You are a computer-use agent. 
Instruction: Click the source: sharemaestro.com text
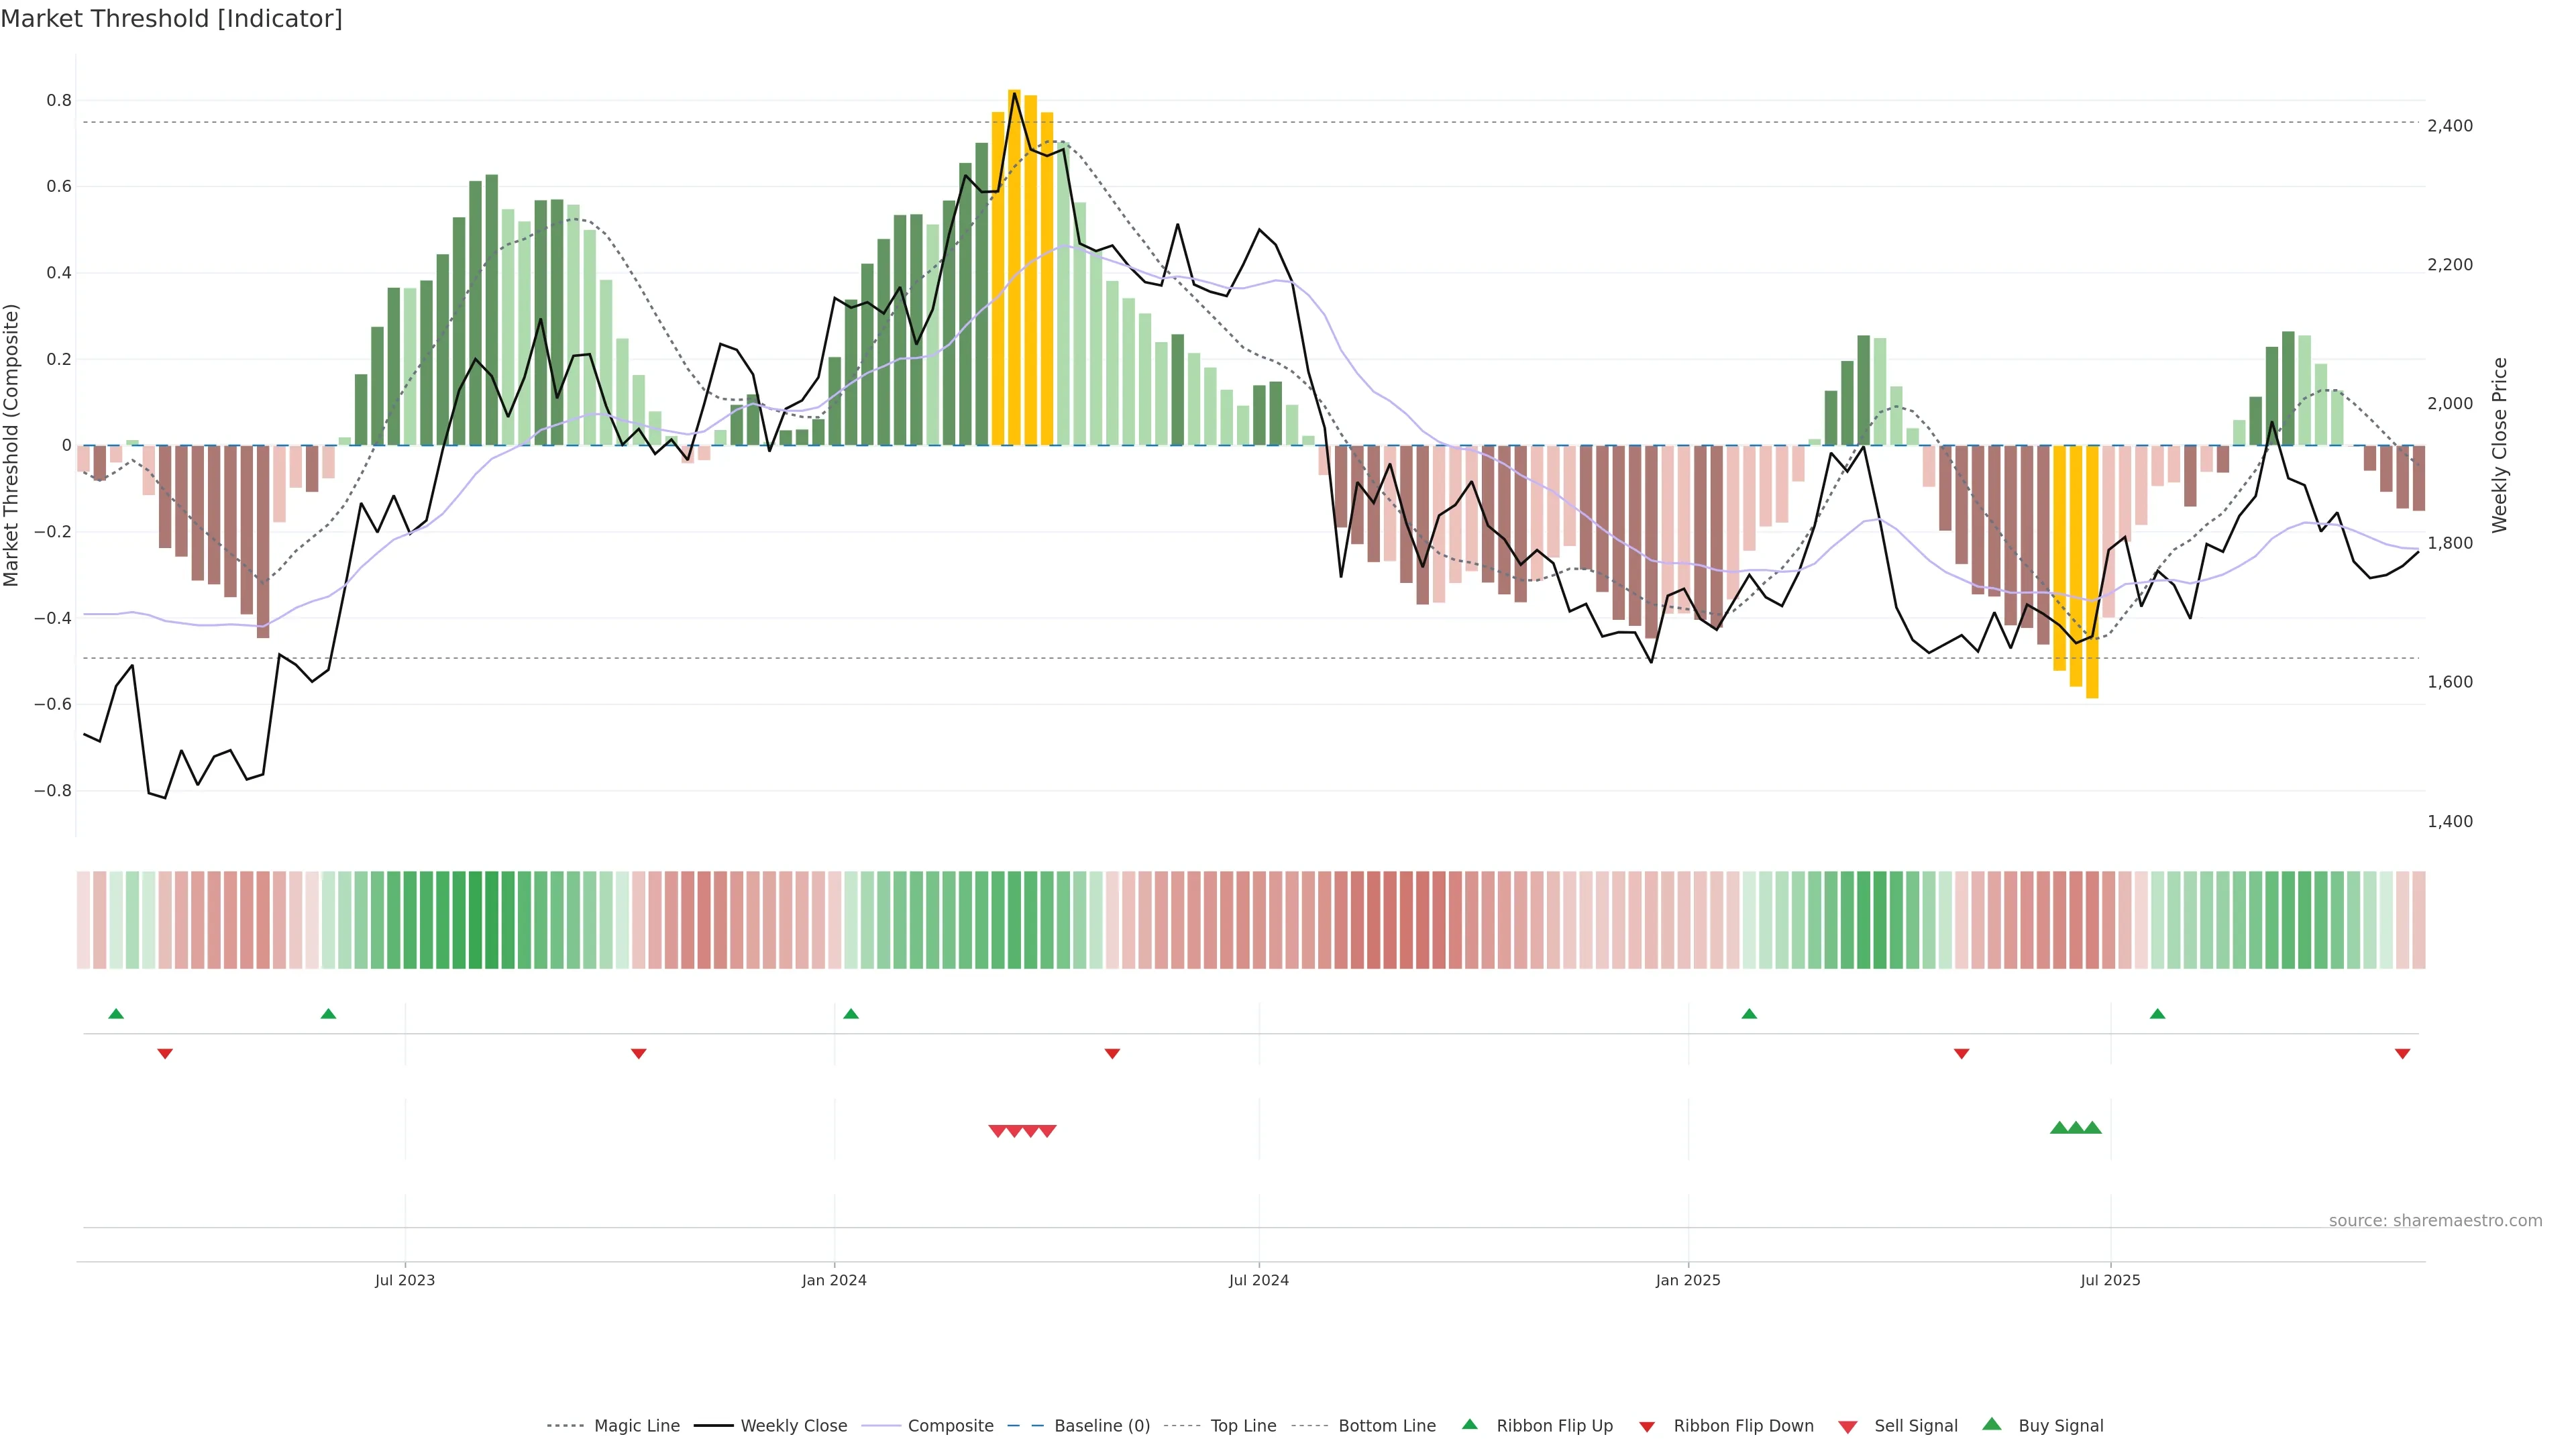tap(2435, 1221)
